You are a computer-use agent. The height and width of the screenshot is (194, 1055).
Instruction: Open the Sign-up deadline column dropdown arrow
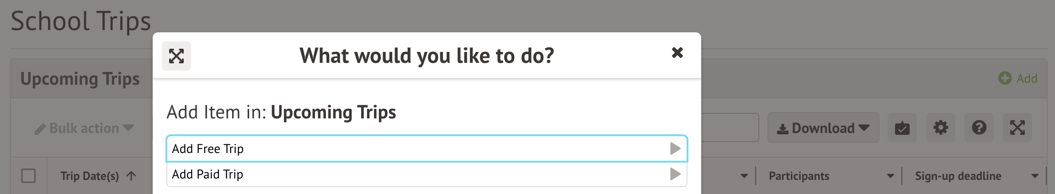(1035, 176)
